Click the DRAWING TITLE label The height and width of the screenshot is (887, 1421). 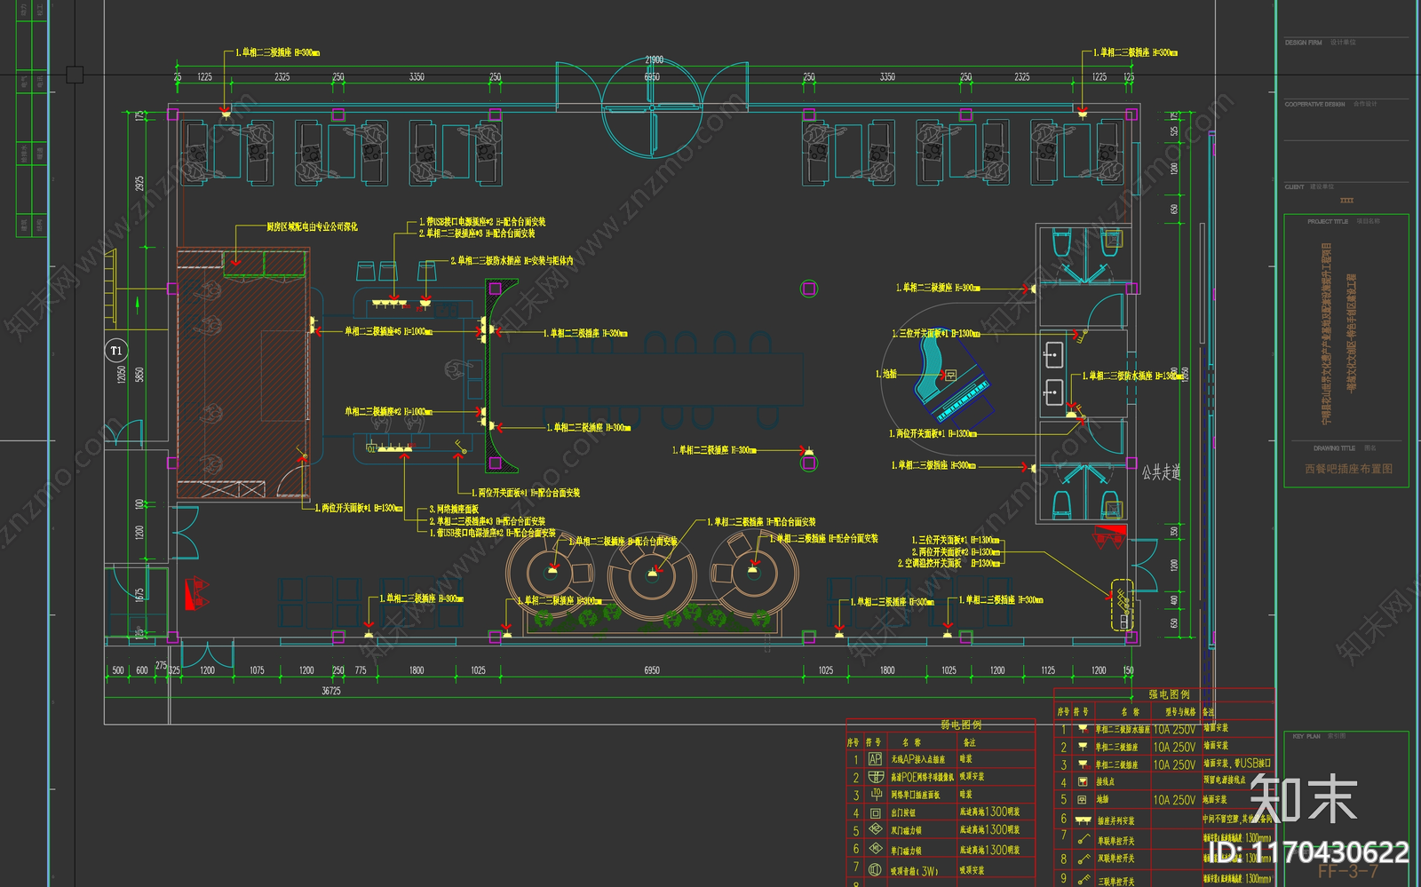tap(1334, 448)
